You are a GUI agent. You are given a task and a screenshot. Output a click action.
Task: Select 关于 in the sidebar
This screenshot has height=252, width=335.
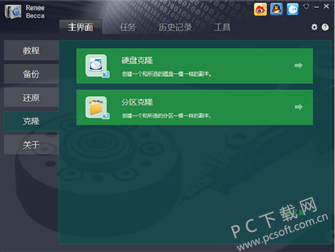(31, 145)
